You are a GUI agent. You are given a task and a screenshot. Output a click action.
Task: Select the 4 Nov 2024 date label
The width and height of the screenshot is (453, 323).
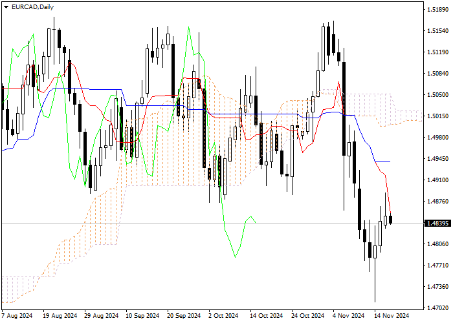(x=349, y=316)
